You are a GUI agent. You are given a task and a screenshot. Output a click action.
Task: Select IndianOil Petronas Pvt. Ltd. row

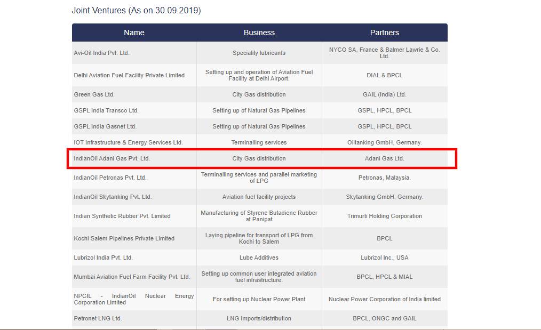pos(110,178)
